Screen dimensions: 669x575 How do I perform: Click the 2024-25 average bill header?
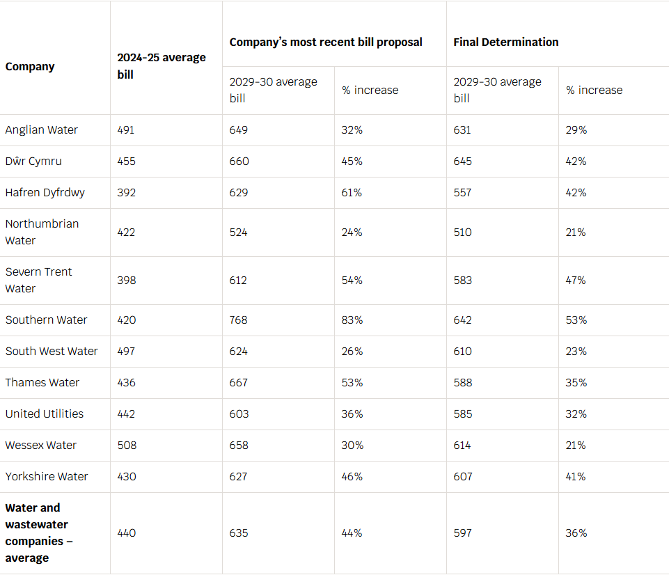click(x=162, y=65)
